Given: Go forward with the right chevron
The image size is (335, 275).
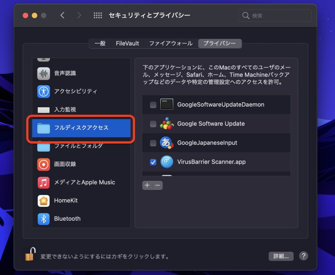Looking at the screenshot, I should point(79,15).
